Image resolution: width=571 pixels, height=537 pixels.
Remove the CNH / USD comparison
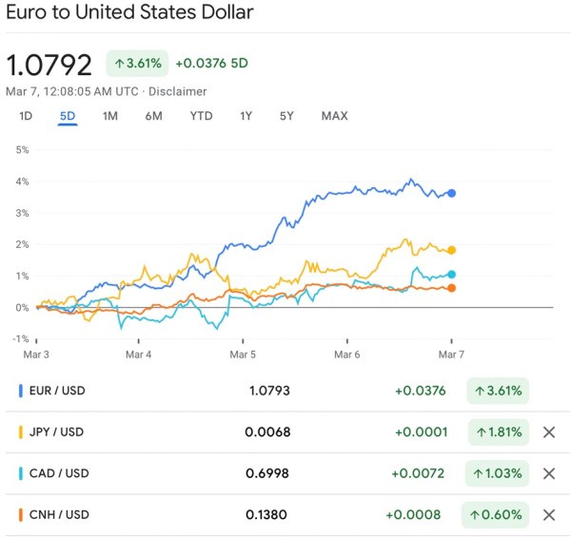[548, 515]
